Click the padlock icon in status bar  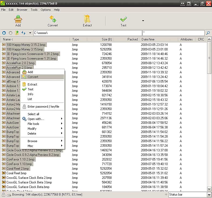pos(4,194)
